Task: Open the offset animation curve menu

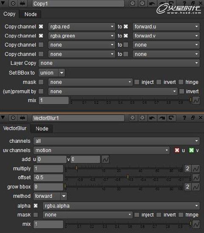Action: 196,178
